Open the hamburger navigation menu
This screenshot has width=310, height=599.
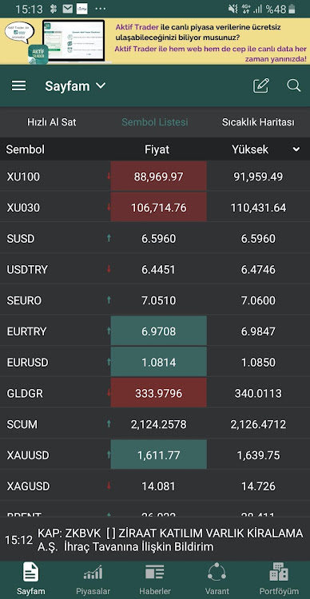click(x=18, y=86)
